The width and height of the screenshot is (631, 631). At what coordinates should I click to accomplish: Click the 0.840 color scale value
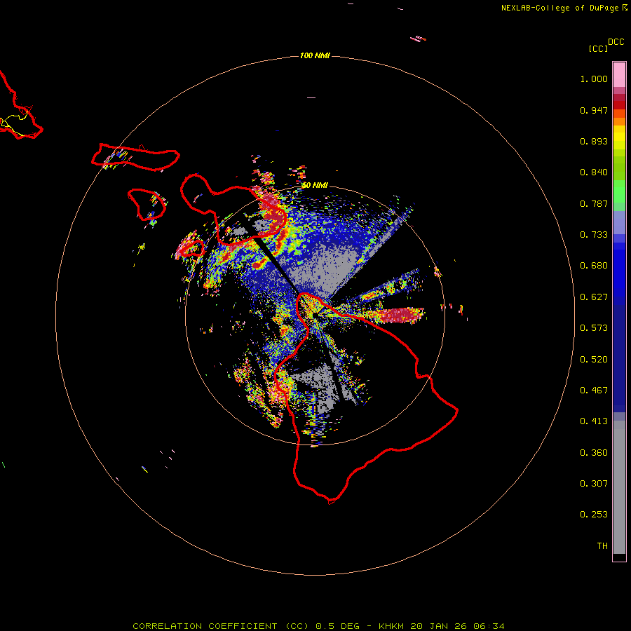click(594, 172)
